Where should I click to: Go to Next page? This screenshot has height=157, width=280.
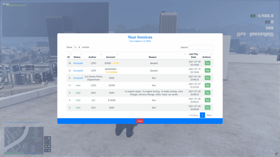pos(209,115)
